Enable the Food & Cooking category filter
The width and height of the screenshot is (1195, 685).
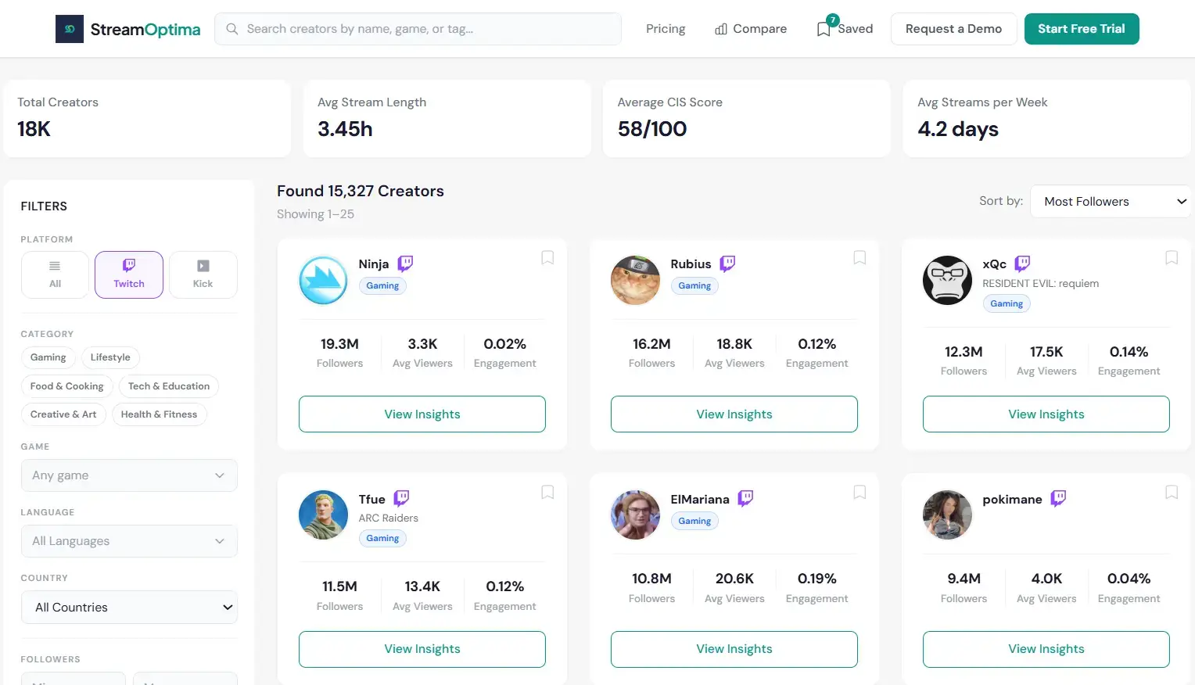click(x=66, y=386)
